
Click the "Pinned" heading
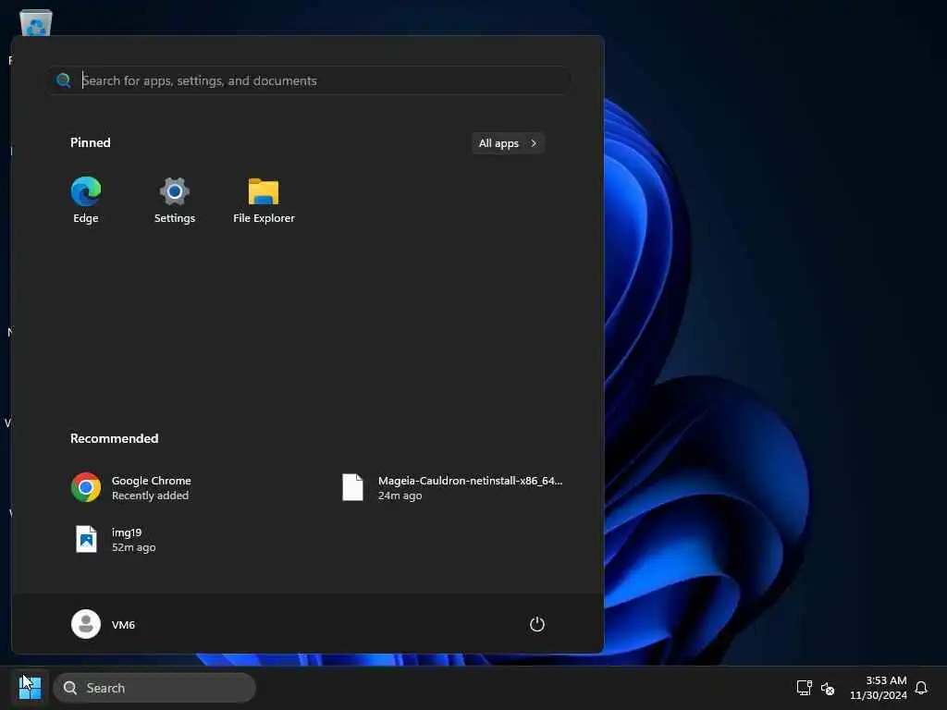90,142
